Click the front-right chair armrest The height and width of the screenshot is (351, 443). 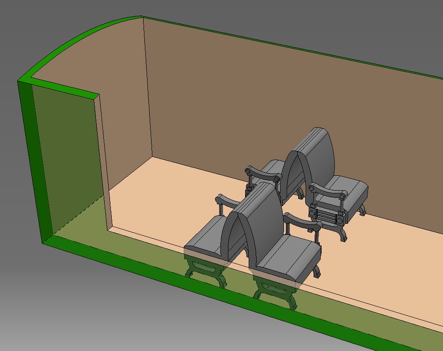(303, 221)
